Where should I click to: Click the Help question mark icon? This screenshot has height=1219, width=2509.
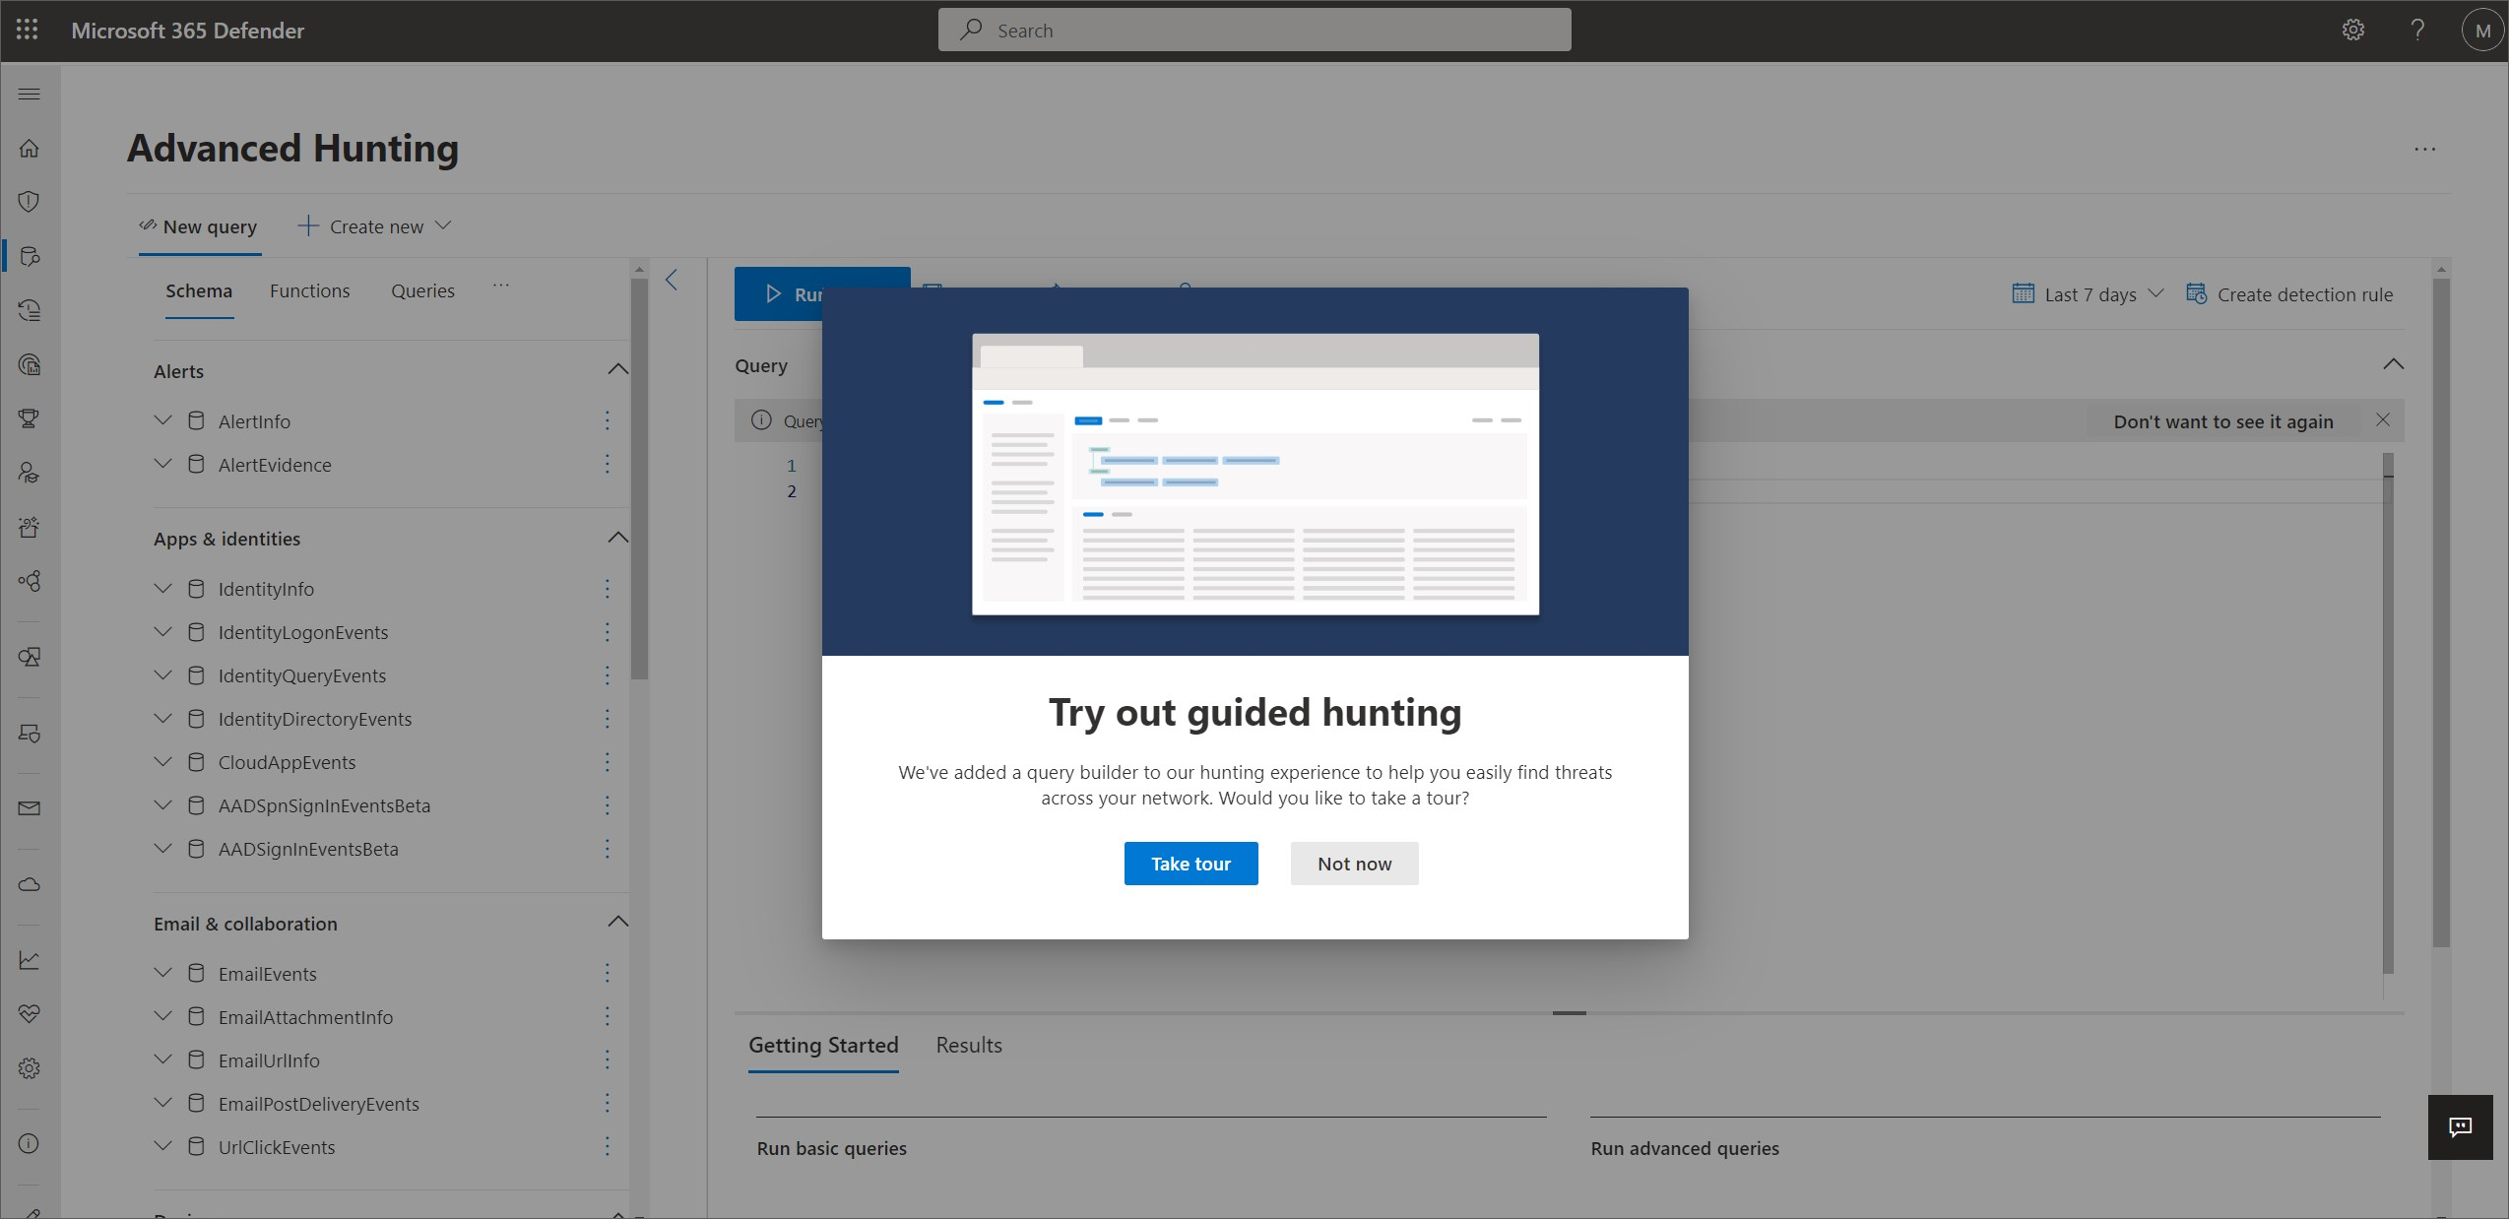[x=2417, y=30]
